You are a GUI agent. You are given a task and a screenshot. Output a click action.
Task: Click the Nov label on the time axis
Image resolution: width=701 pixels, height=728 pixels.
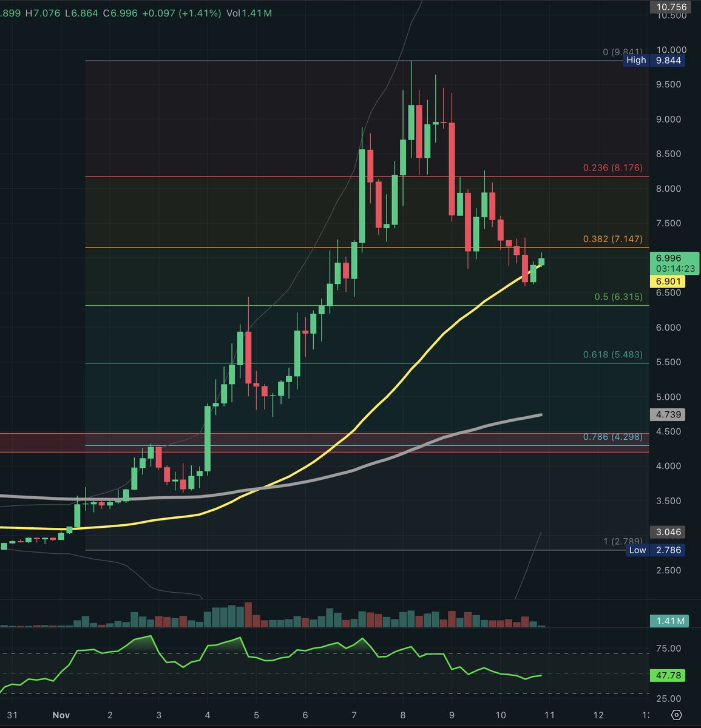tap(61, 715)
